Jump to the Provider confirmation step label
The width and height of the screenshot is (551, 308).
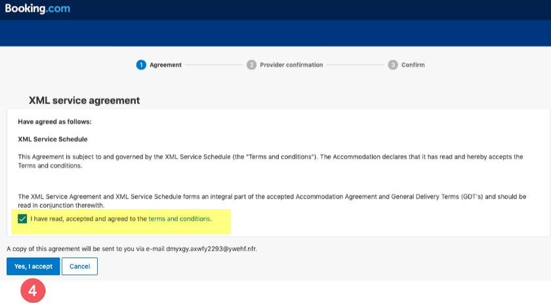click(x=291, y=65)
